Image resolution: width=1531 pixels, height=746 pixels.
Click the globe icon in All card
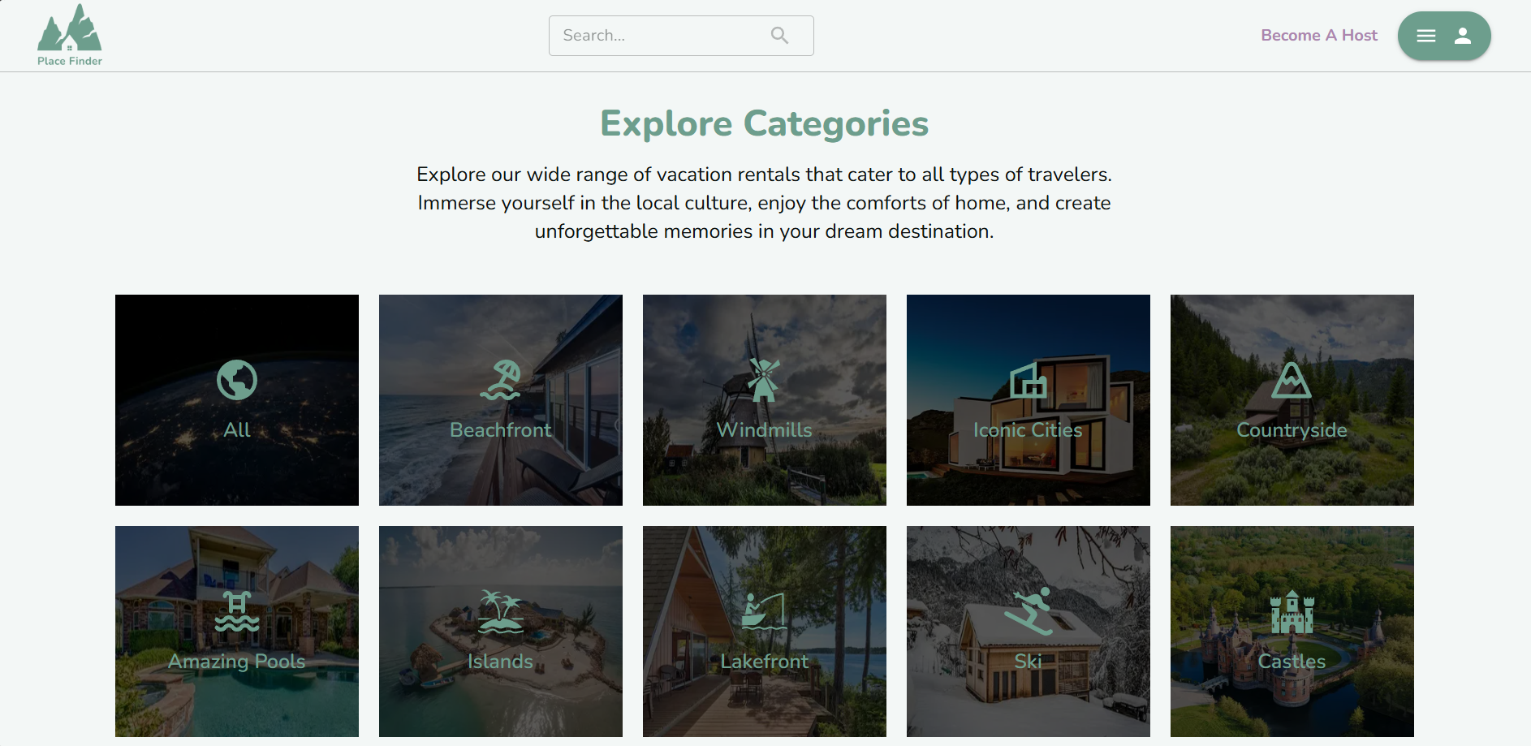click(237, 380)
